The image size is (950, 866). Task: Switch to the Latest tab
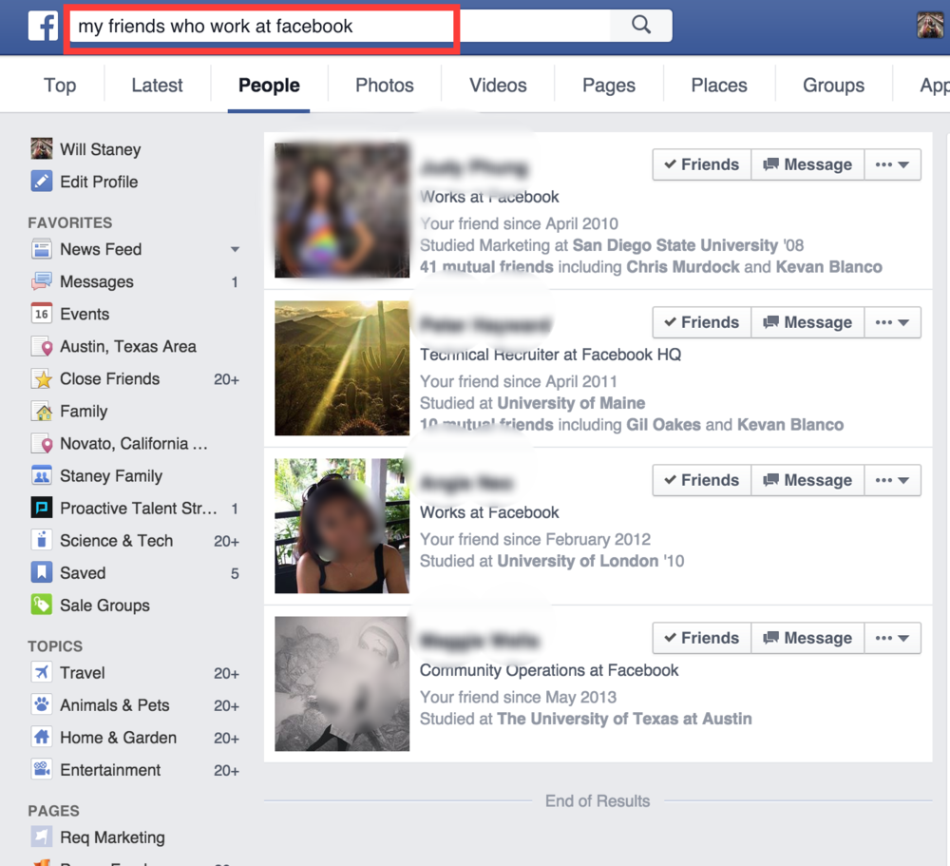[157, 85]
